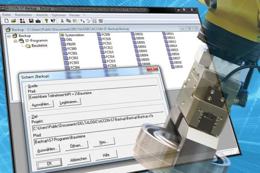Viewport: 260px width, 173px height.
Task: Open the Fenster menu
Action: pos(74,15)
